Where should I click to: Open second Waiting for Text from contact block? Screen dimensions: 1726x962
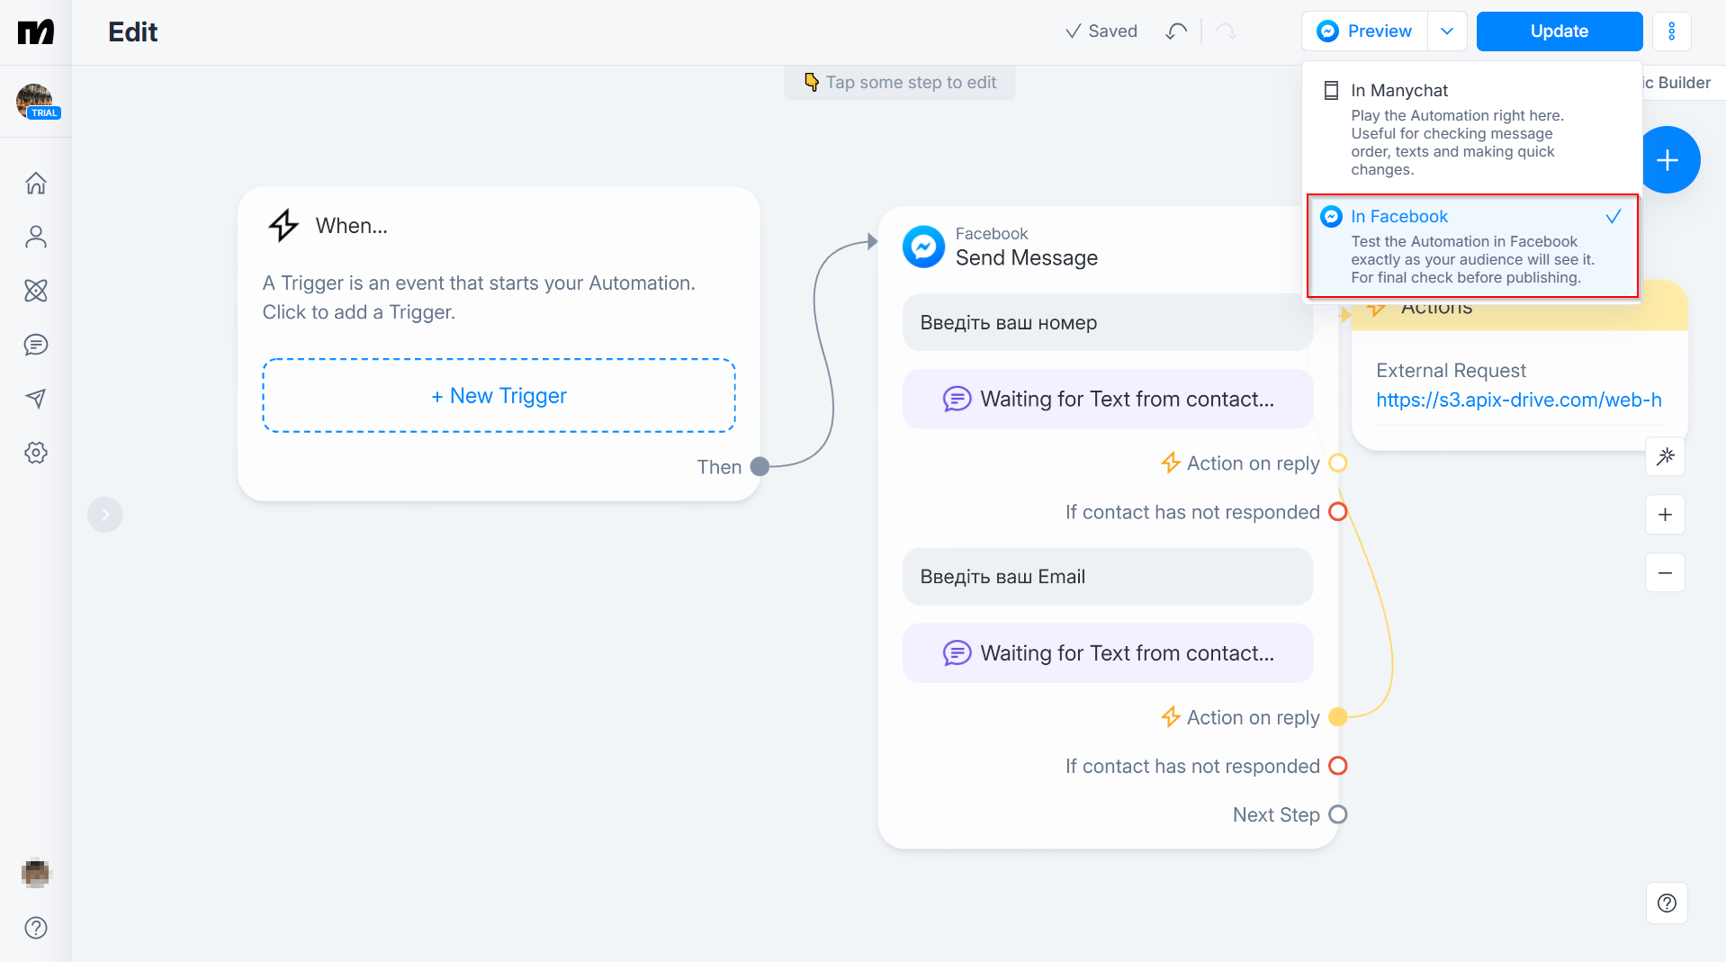pos(1107,653)
